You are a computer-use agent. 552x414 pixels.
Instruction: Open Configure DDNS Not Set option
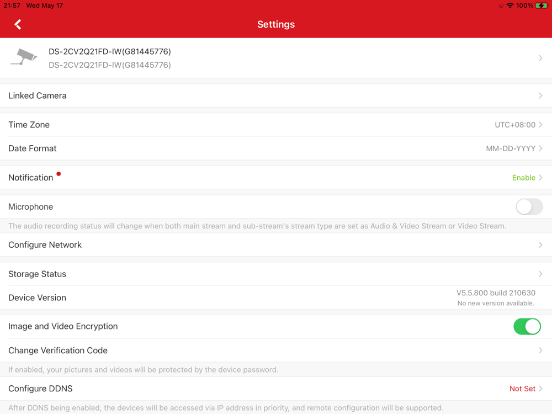526,389
